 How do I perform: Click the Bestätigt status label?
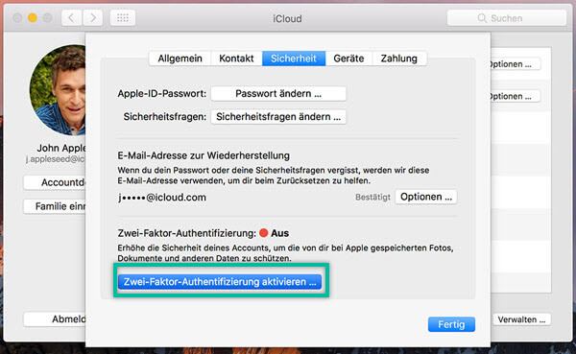tap(372, 198)
